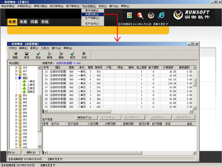Open the 物业档案 menu in main window
This screenshot has width=222, height=167.
[89, 6]
